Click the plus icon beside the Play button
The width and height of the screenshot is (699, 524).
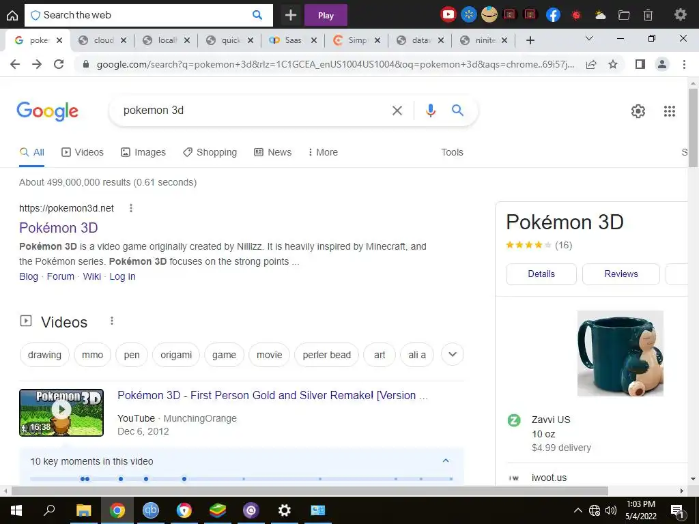point(291,15)
